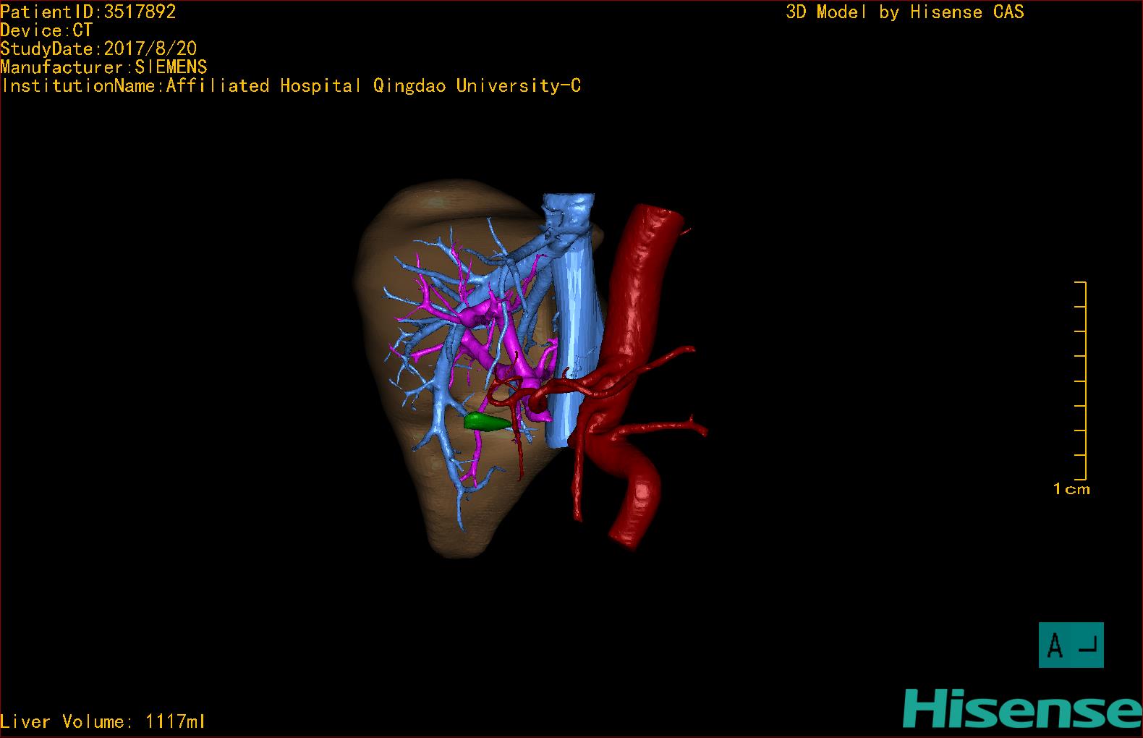This screenshot has height=738, width=1143.
Task: Click the StudyDate:2017/8/20 text
Action: point(98,48)
